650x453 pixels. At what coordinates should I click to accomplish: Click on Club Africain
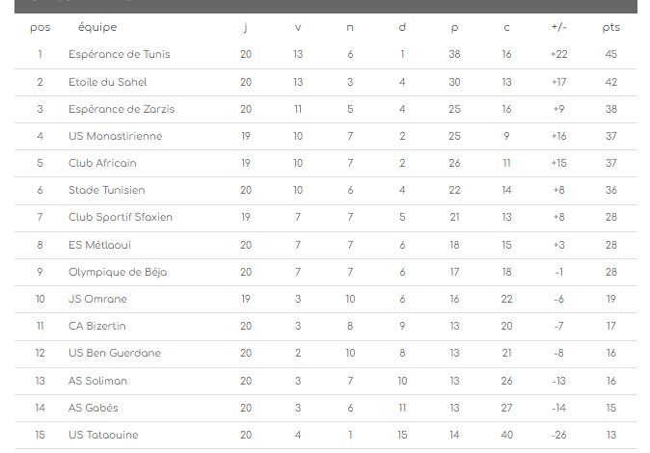click(103, 163)
